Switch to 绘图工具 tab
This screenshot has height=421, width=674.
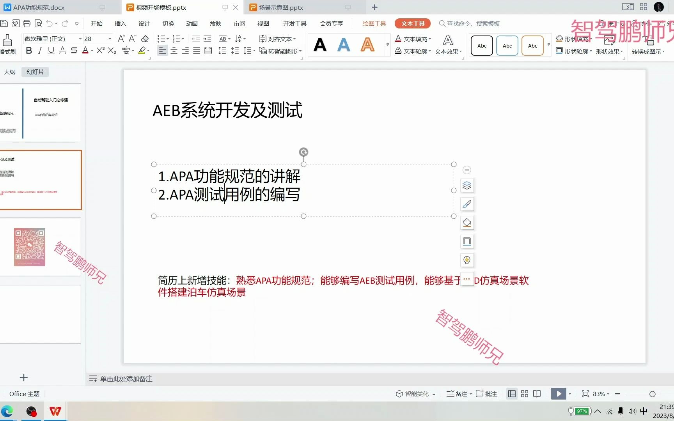pyautogui.click(x=374, y=23)
